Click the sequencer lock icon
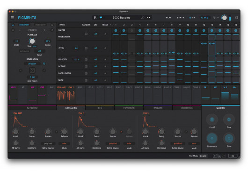The image size is (248, 173). click(52, 25)
